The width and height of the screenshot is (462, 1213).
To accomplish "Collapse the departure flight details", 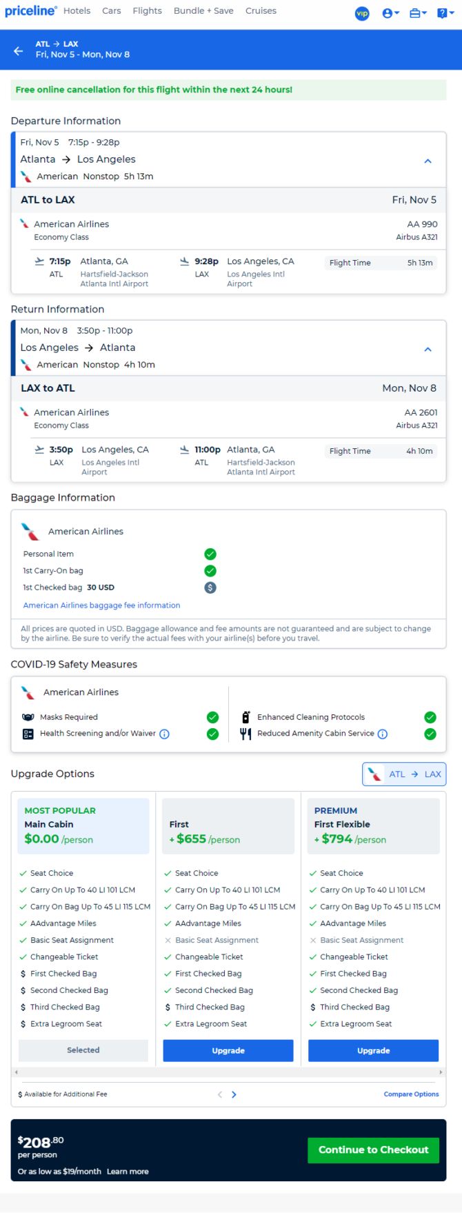I will pyautogui.click(x=428, y=161).
